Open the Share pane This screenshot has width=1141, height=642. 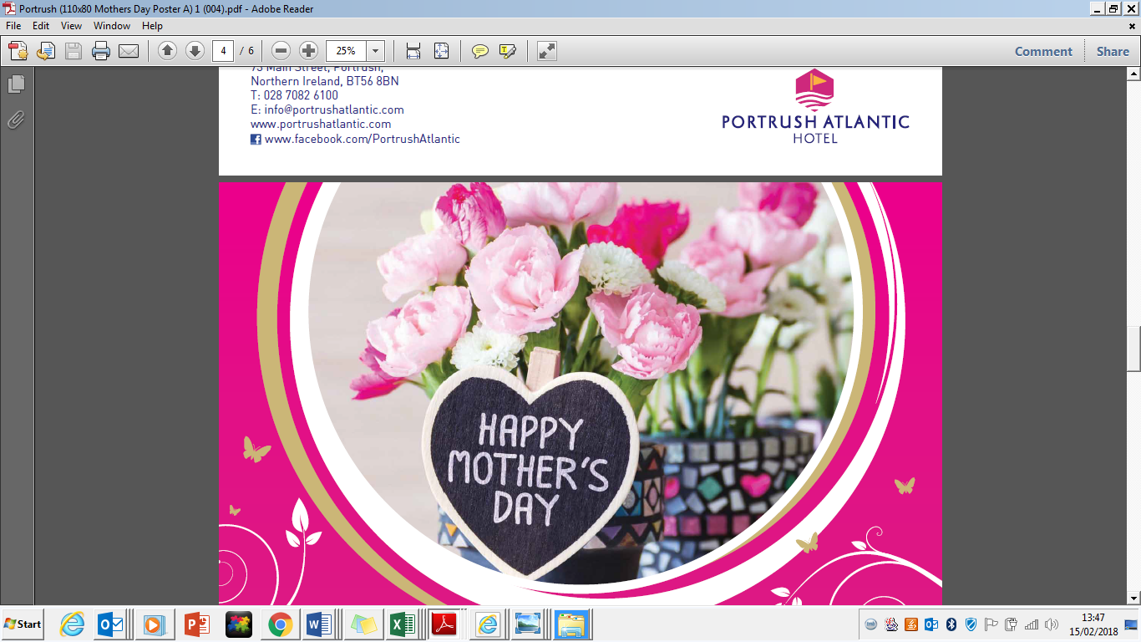coord(1113,51)
